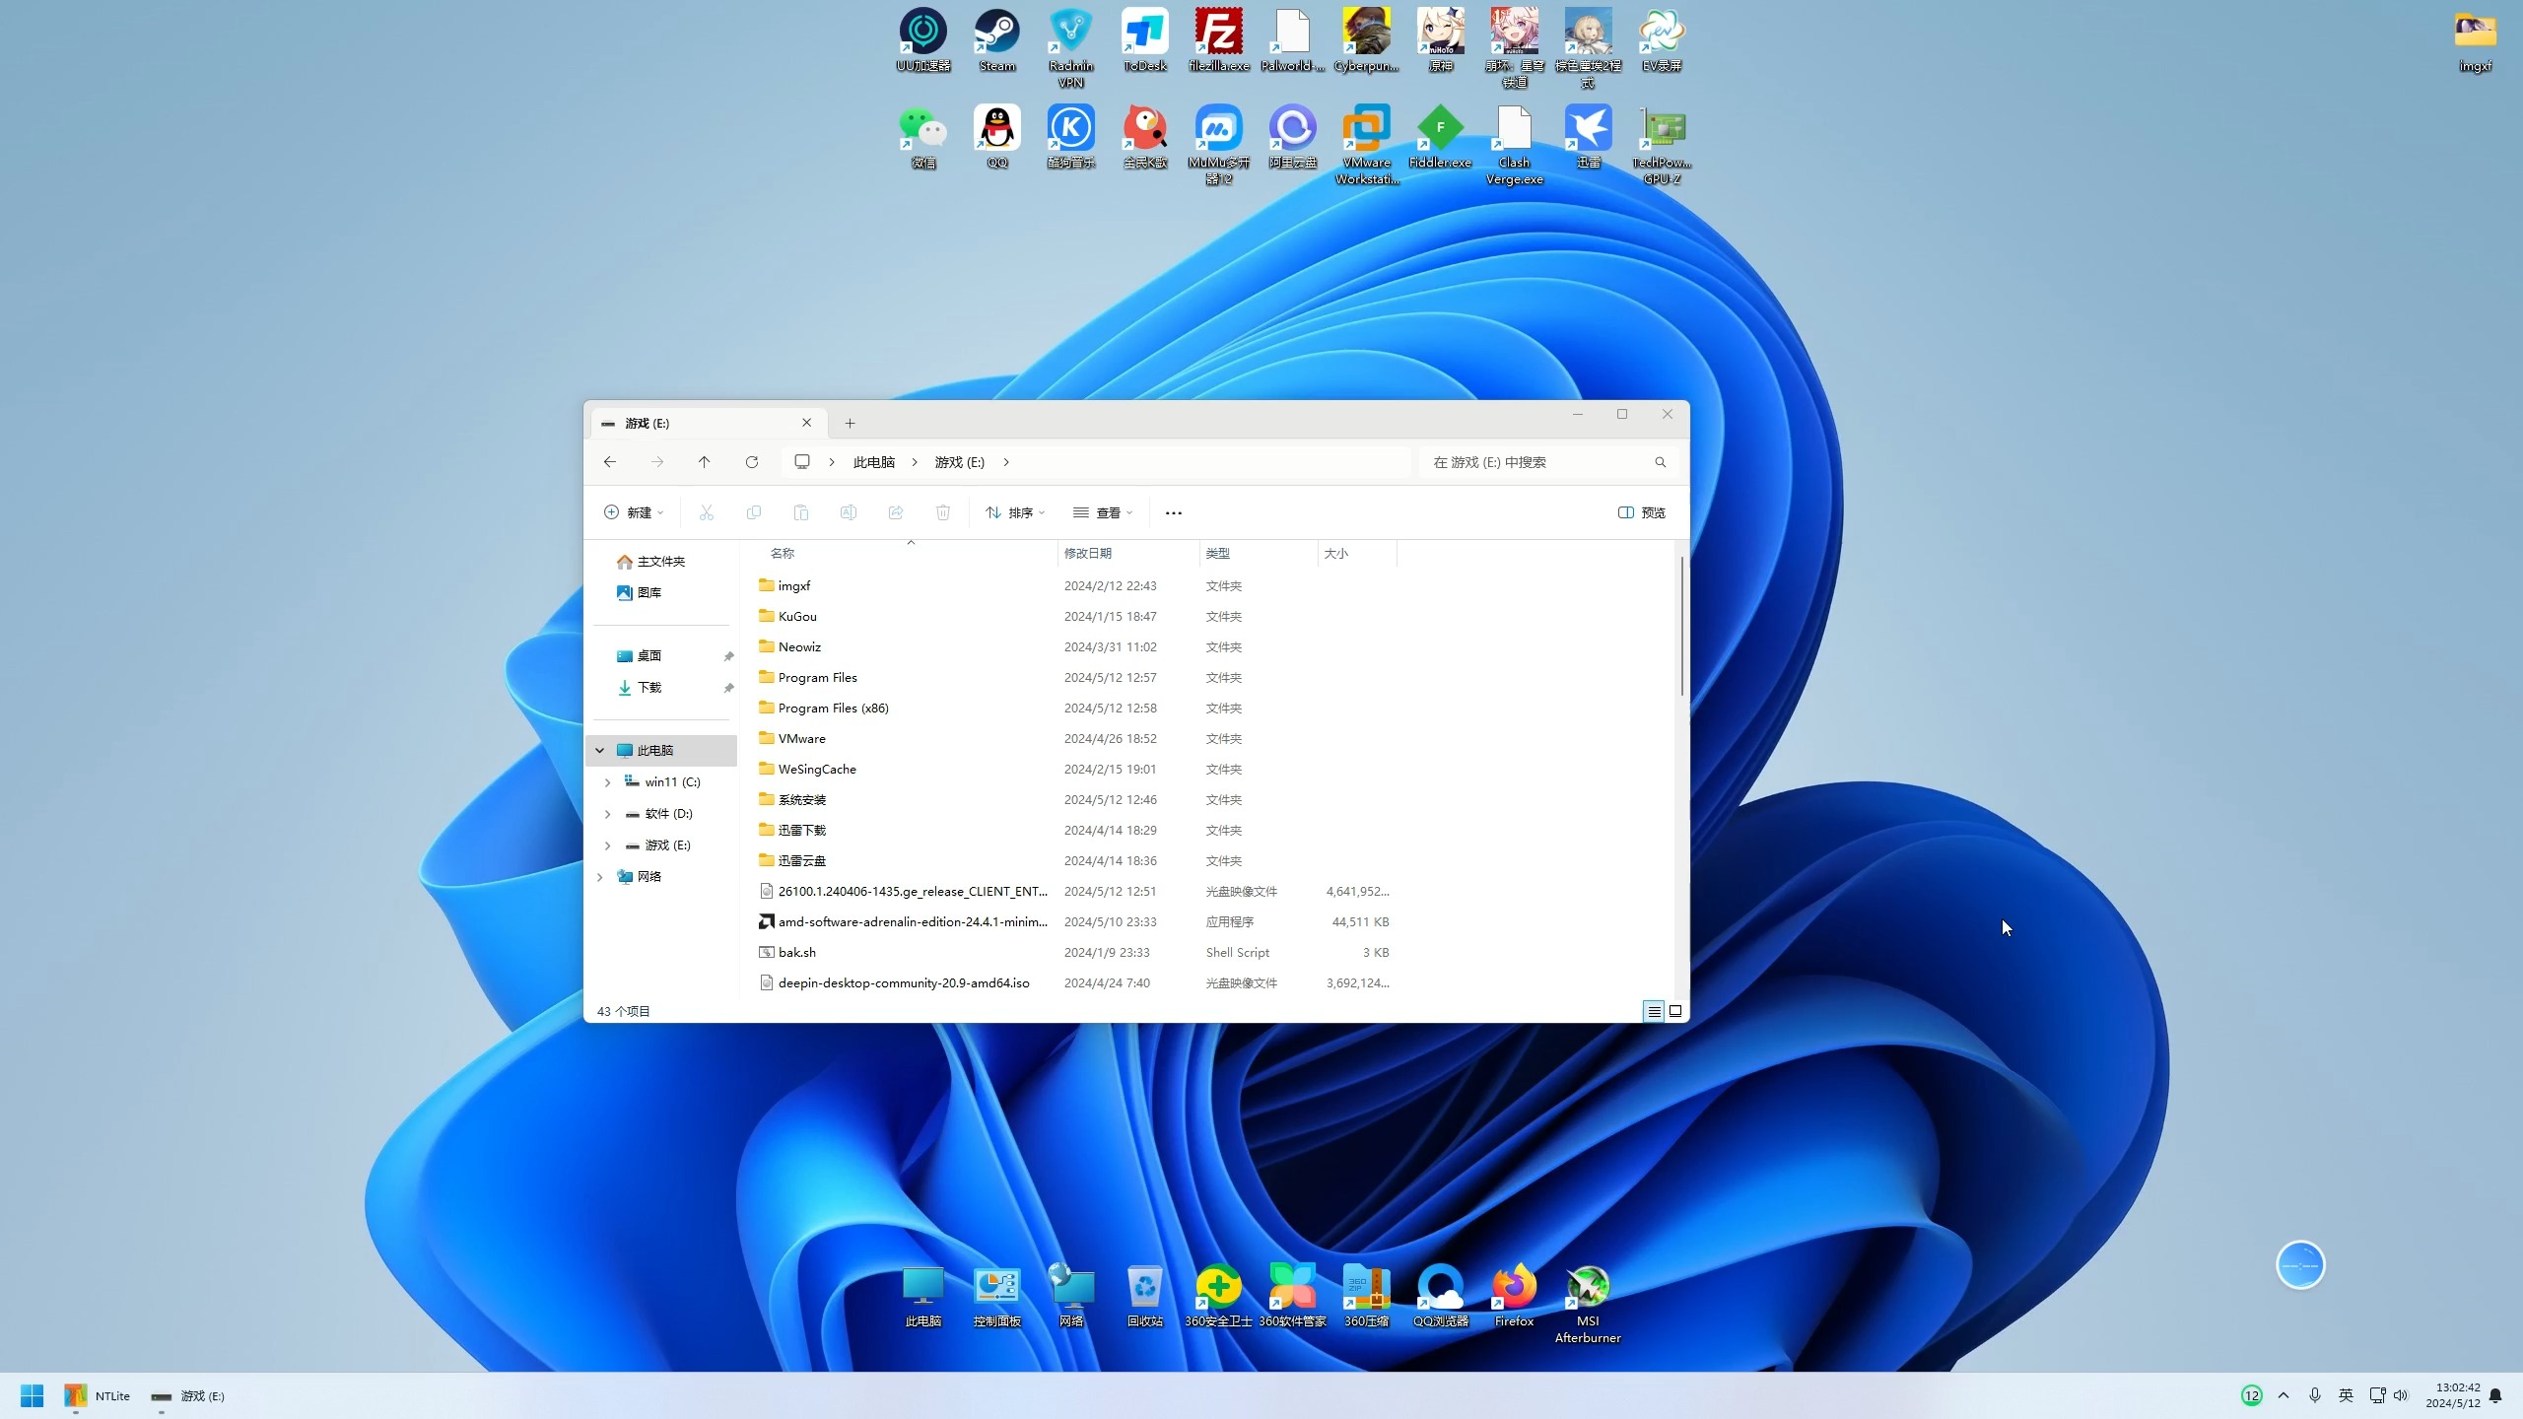Refresh the Explorer folder view
2523x1419 pixels.
pos(752,462)
